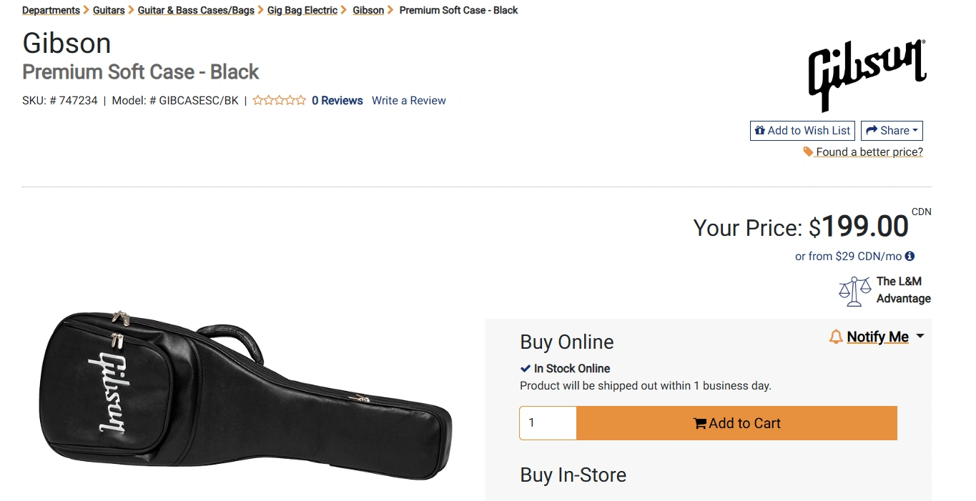Click the Notify Me bell icon
Screen dimensions: 976x501
coord(836,337)
